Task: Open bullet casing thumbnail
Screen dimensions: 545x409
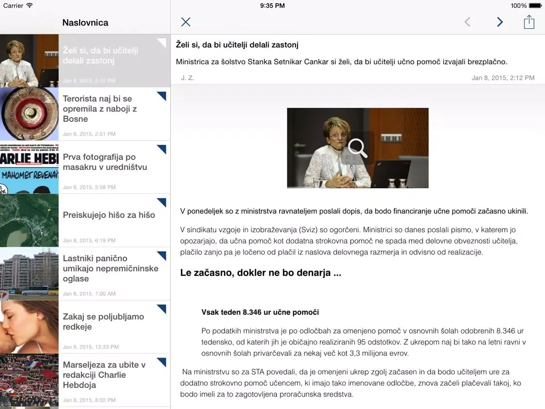Action: coord(29,114)
